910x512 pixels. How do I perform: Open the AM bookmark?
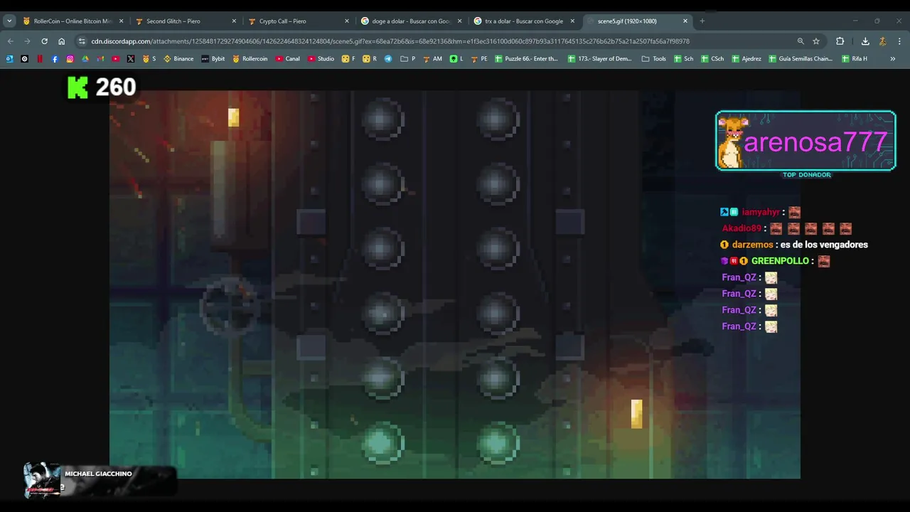click(432, 58)
